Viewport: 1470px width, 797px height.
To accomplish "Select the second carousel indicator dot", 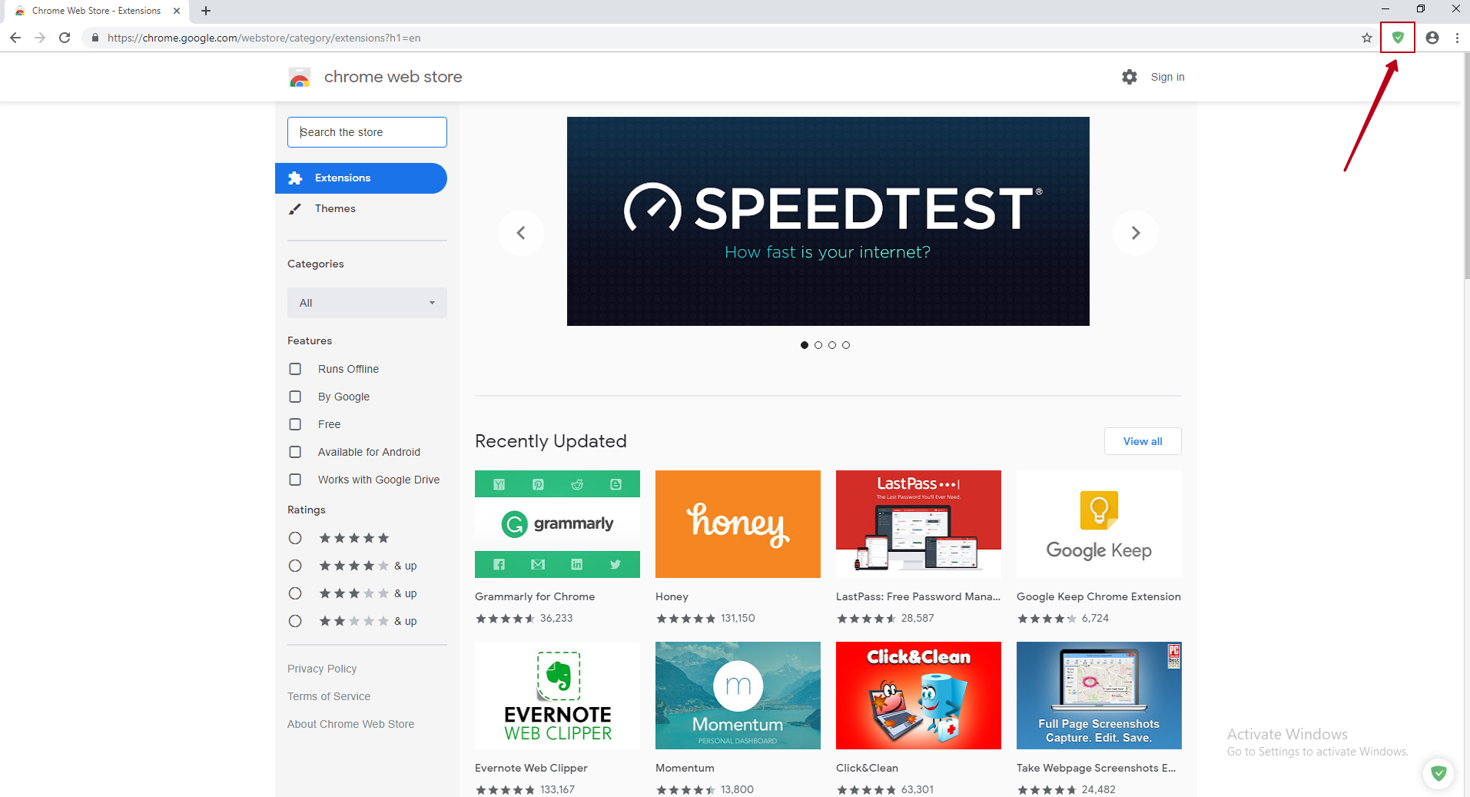I will coord(818,344).
